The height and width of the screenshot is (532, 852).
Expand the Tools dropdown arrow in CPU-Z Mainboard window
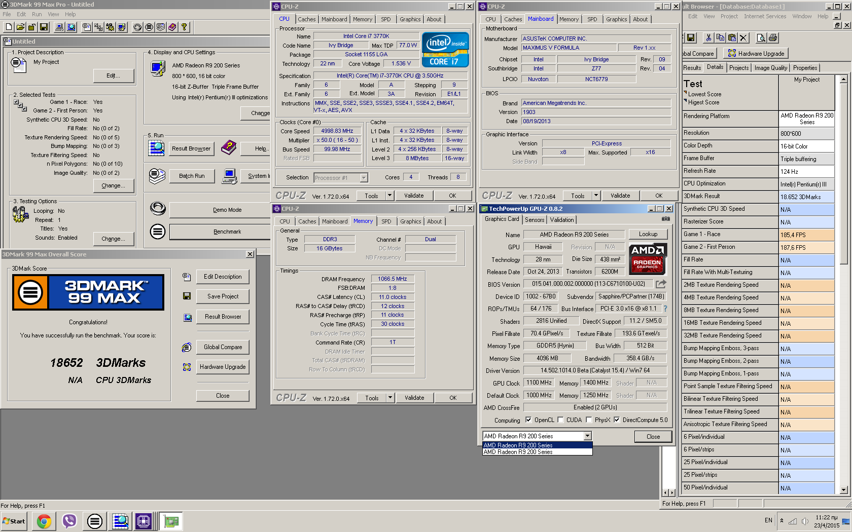pos(596,196)
